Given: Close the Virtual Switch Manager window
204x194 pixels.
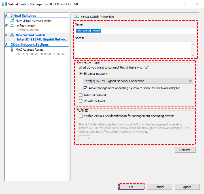Looking at the screenshot, I should [x=197, y=4].
